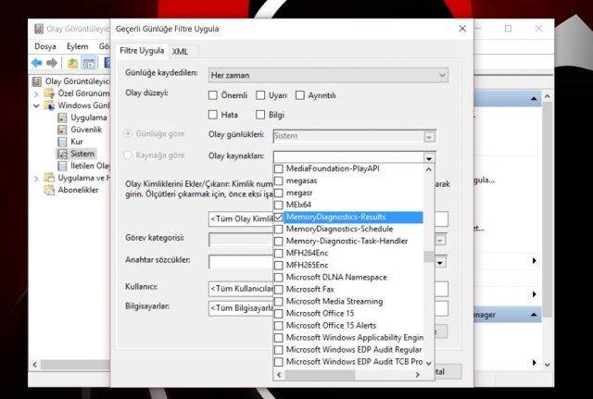Image resolution: width=593 pixels, height=399 pixels.
Task: Click the back arrow toolbar icon
Action: coord(37,63)
